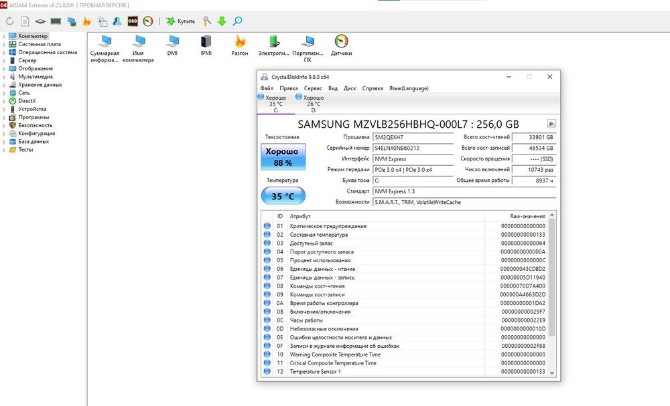Select Безопасность in the tree
The width and height of the screenshot is (670, 406).
pyautogui.click(x=35, y=125)
